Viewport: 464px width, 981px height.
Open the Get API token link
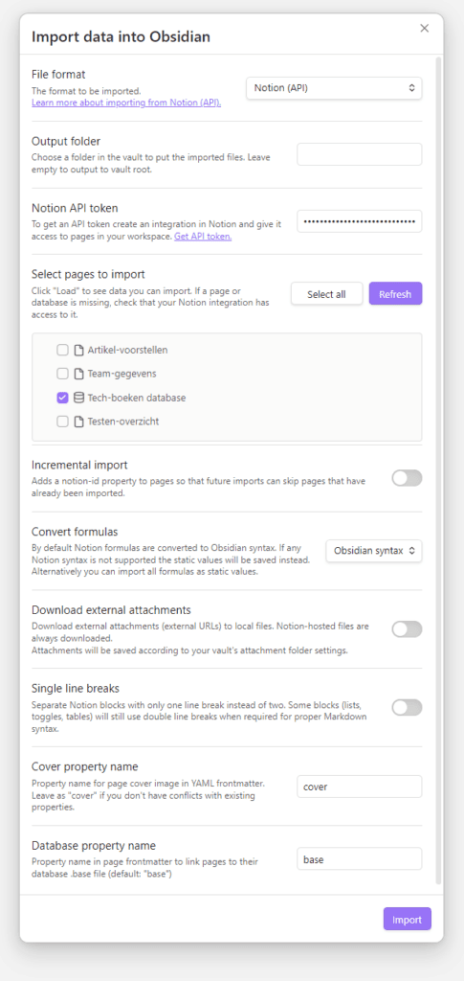pyautogui.click(x=203, y=237)
